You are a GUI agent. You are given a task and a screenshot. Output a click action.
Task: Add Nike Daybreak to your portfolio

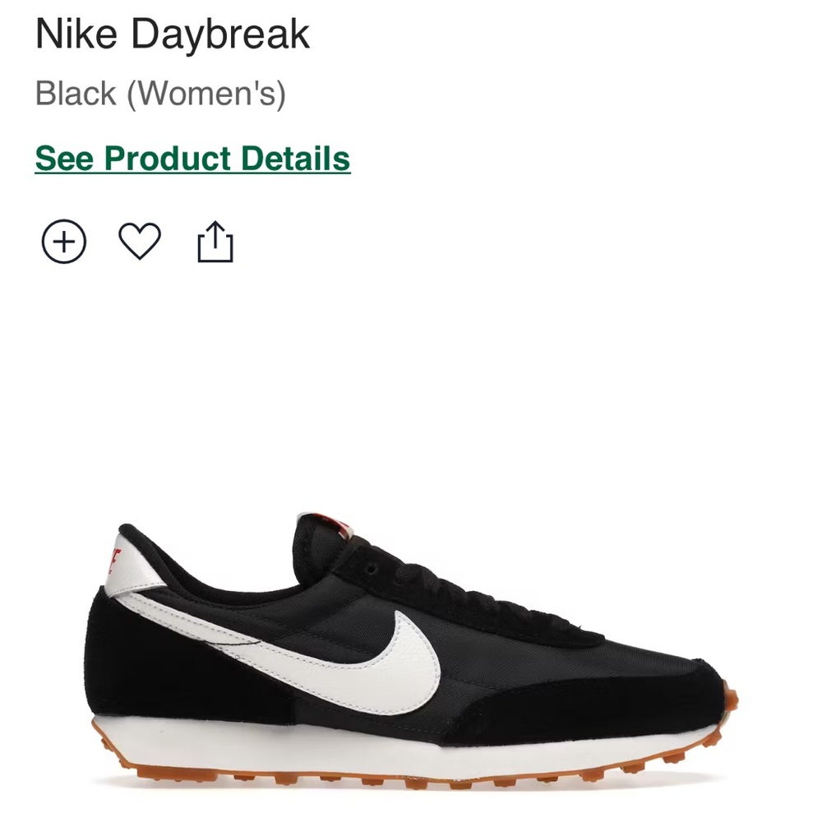coord(64,240)
